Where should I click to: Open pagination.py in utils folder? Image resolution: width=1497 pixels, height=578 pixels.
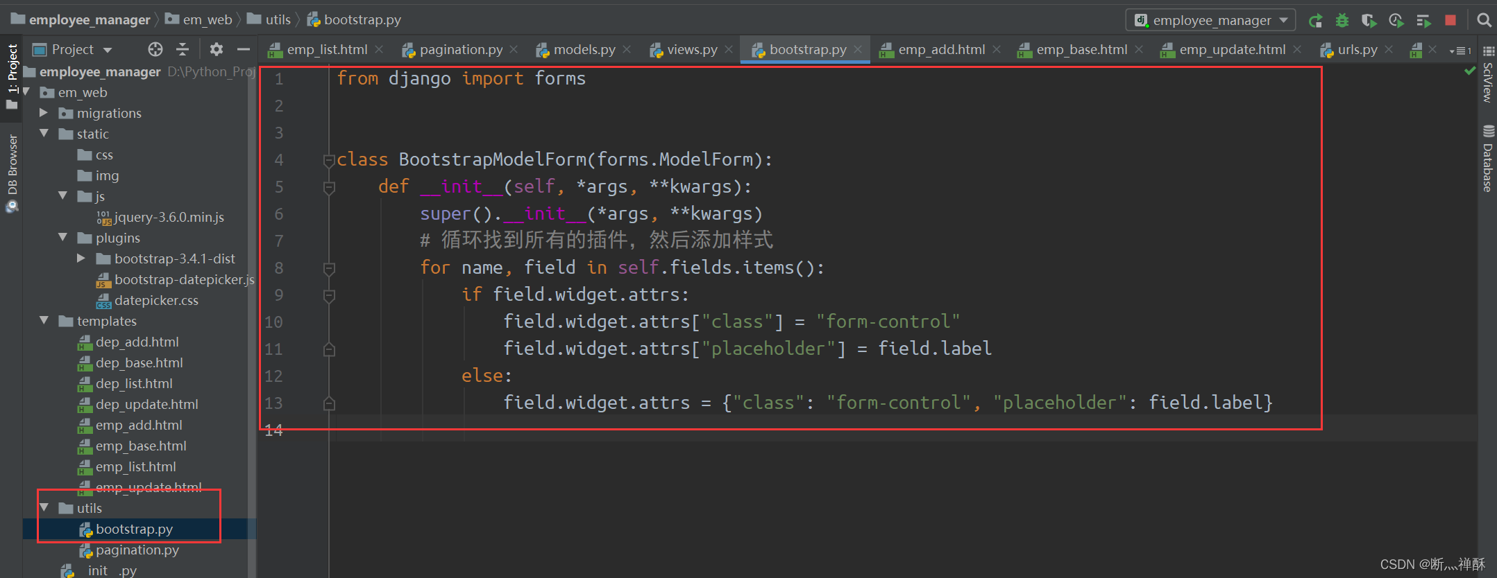[x=128, y=550]
